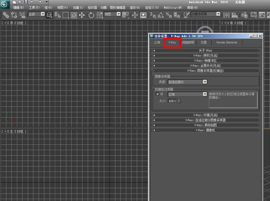Toggle the Angle Snap icon
Image resolution: width=270 pixels, height=201 pixels.
pyautogui.click(x=161, y=15)
